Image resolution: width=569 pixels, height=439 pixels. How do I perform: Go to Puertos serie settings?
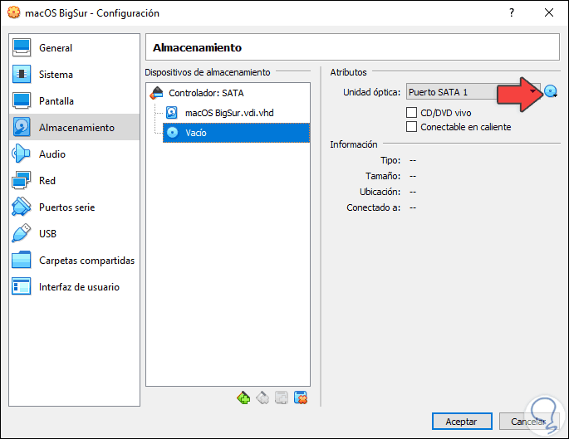(x=75, y=207)
